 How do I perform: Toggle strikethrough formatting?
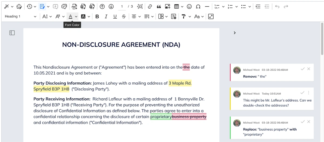coord(124,16)
